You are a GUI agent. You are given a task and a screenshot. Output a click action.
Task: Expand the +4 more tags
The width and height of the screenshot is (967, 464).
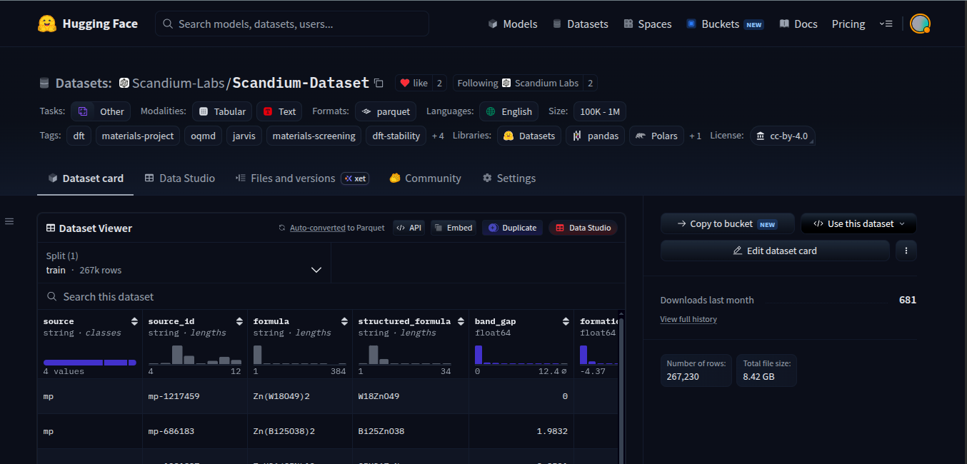(x=438, y=136)
